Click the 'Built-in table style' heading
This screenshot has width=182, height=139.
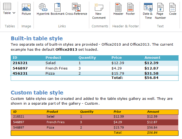point(37,38)
